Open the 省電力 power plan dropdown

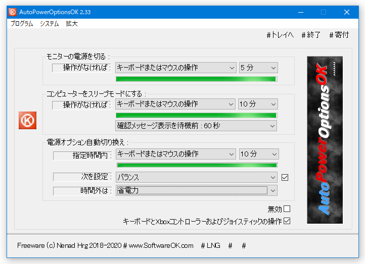(x=197, y=191)
